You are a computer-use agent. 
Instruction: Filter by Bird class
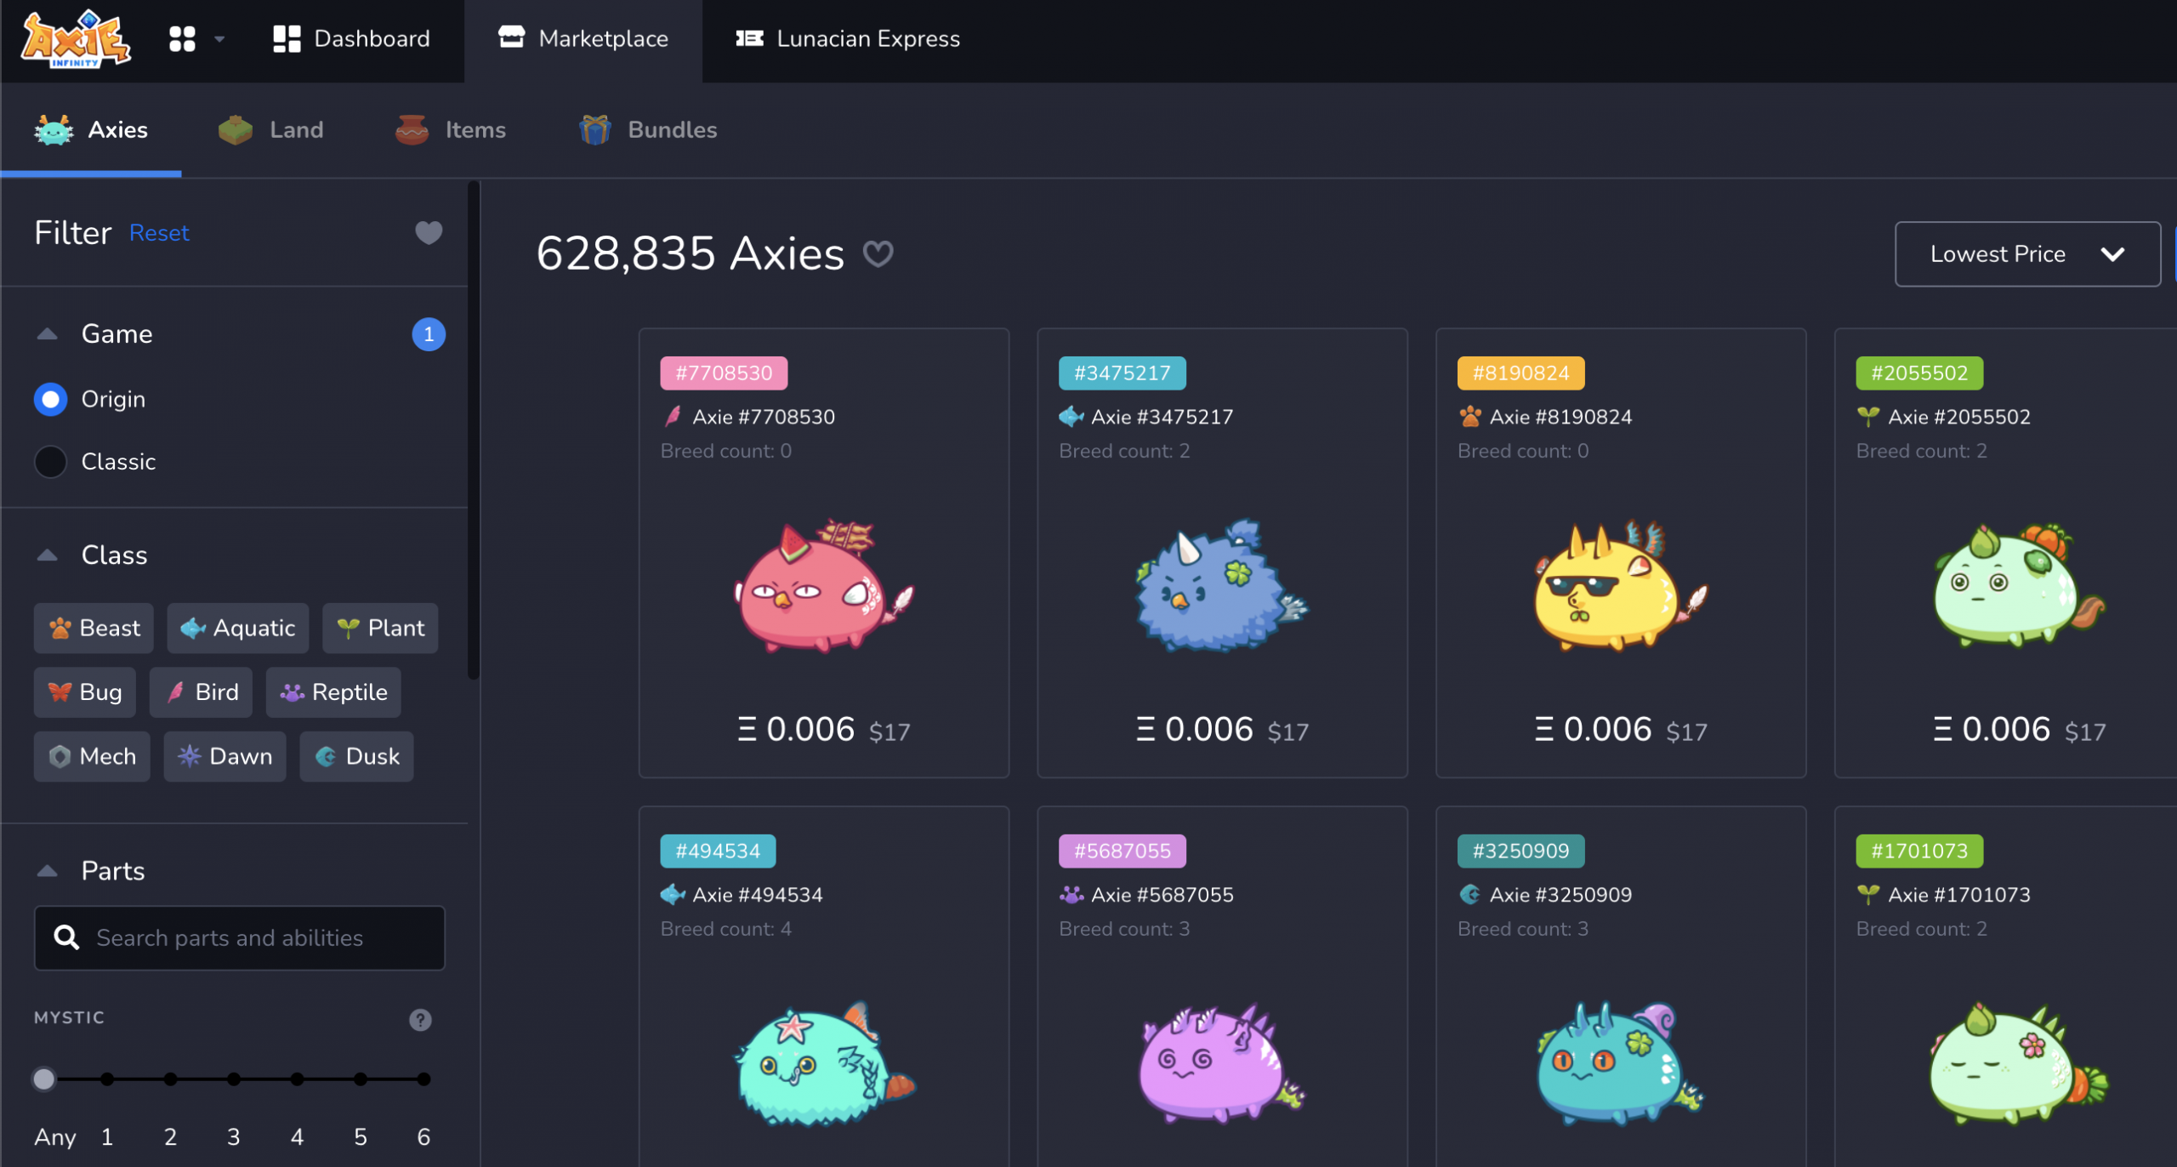click(x=202, y=692)
